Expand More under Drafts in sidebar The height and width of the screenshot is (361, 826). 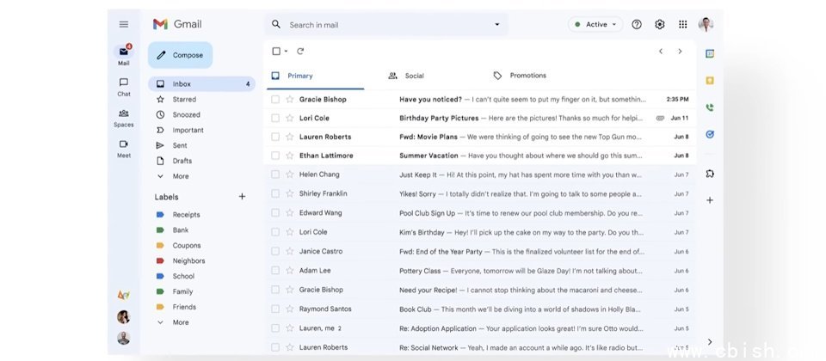(180, 176)
